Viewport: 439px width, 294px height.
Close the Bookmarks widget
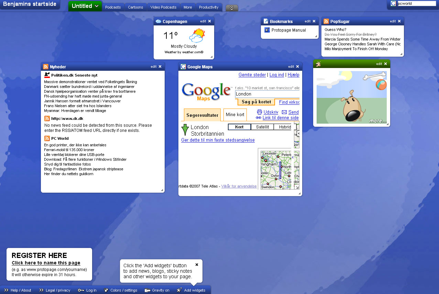pos(314,21)
